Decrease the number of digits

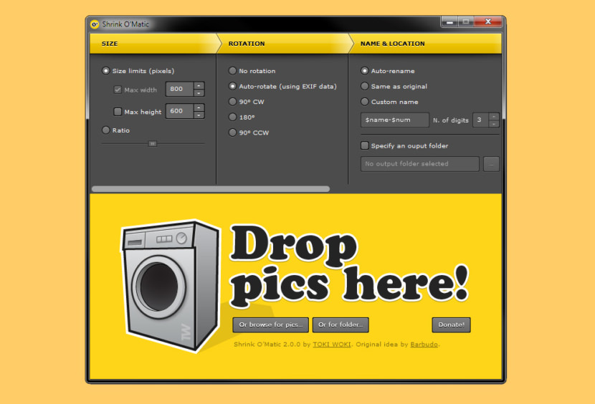point(493,124)
